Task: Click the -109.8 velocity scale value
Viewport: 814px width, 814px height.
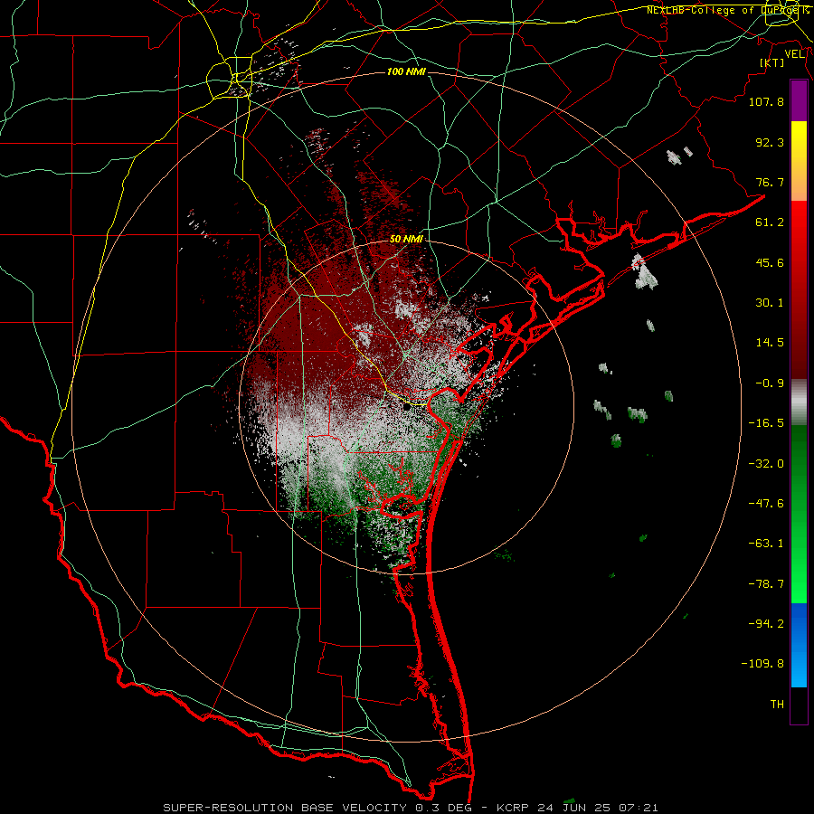Action: pos(762,664)
